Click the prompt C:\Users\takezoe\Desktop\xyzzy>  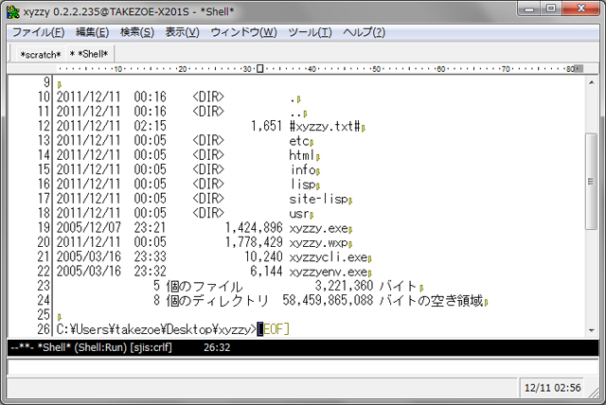tap(156, 329)
